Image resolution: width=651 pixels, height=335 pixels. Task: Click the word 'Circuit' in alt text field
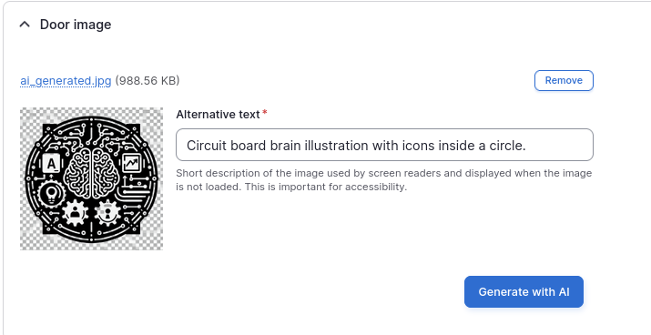pyautogui.click(x=205, y=146)
